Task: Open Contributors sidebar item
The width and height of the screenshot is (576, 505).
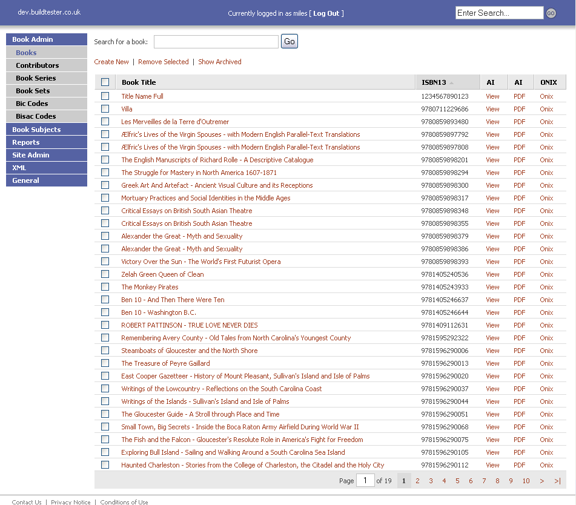Action: [47, 65]
